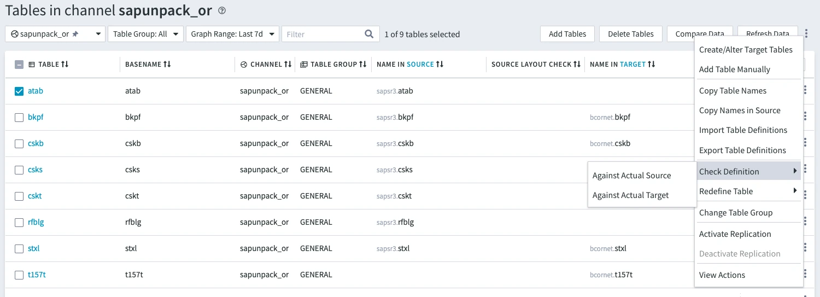Open row actions menu for bkpf
The image size is (820, 297).
pyautogui.click(x=805, y=117)
